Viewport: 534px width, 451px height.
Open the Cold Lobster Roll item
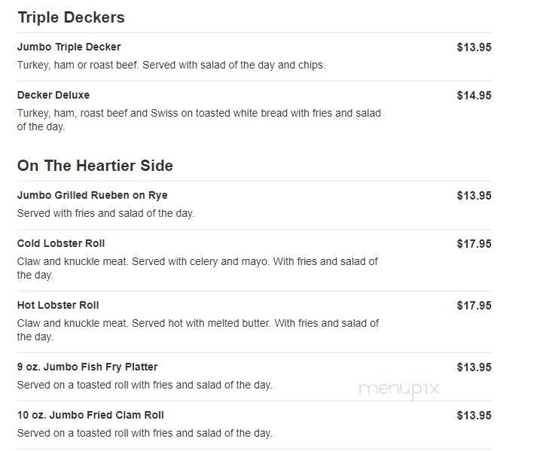coord(61,243)
